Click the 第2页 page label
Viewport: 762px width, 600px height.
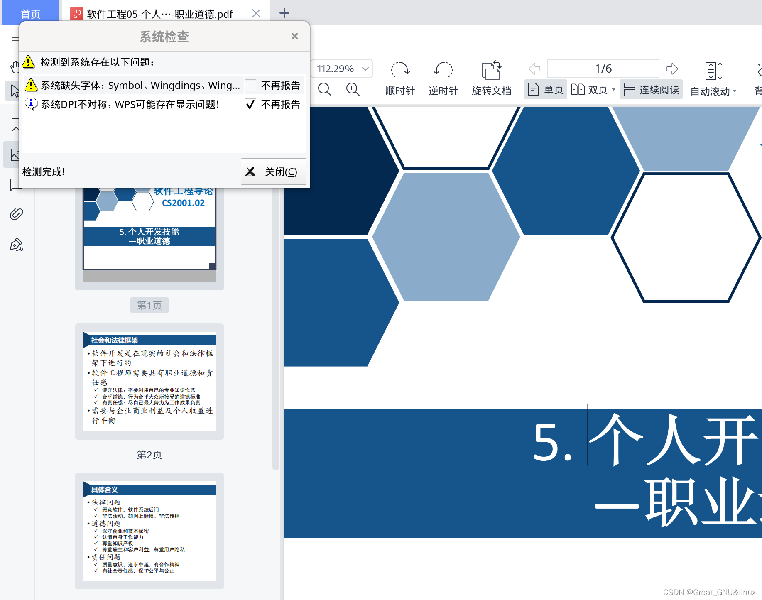[x=149, y=455]
